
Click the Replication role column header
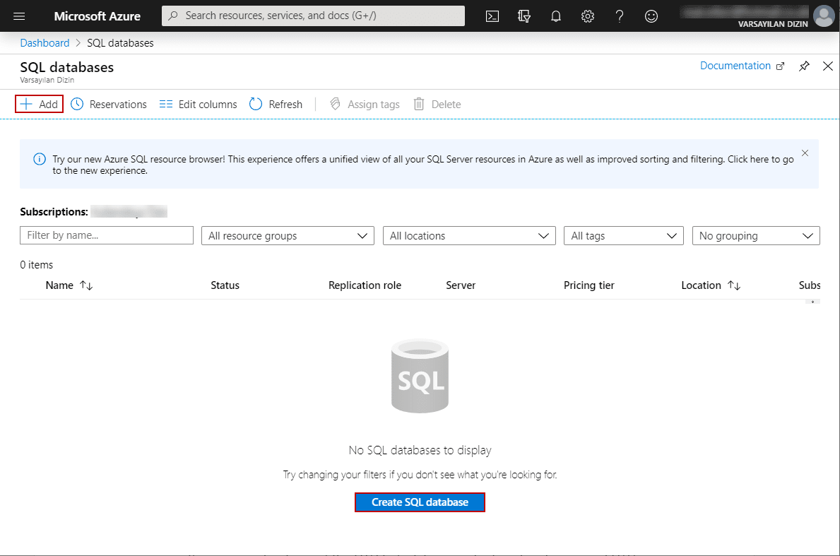[x=365, y=285]
